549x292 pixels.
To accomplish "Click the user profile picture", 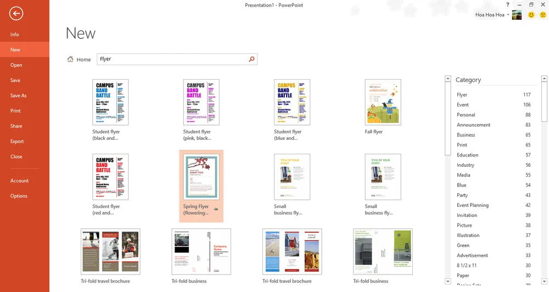I will click(x=517, y=15).
